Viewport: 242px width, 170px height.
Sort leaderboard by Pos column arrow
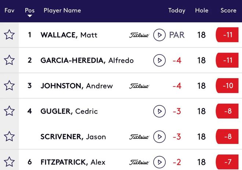30,16
